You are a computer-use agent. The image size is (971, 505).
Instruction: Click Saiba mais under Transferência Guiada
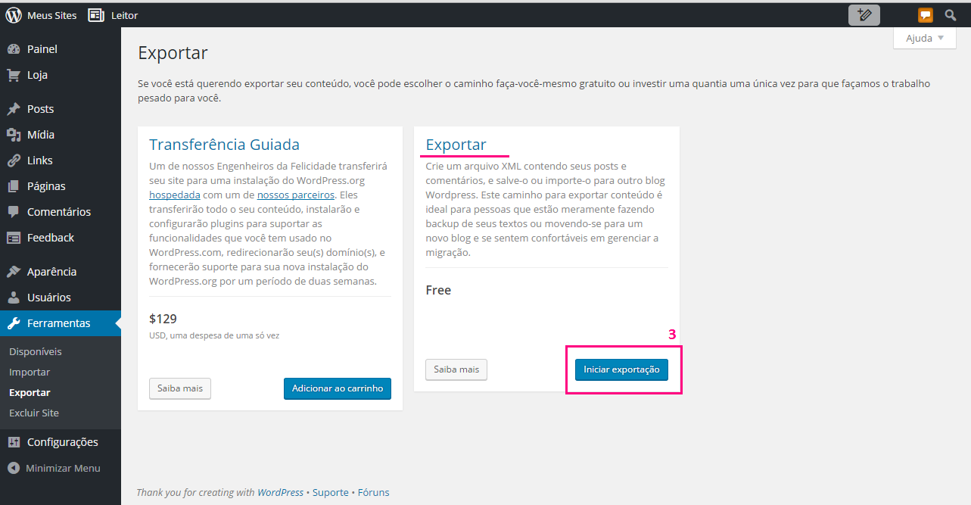(x=180, y=388)
